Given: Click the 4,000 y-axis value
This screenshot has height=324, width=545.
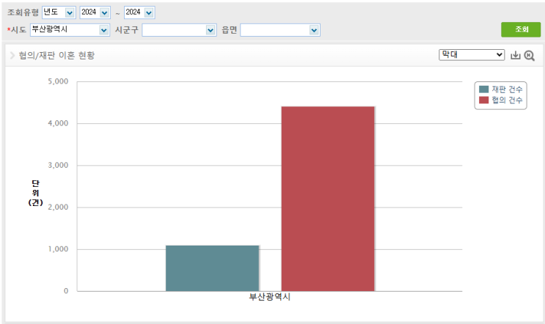Looking at the screenshot, I should (x=58, y=123).
